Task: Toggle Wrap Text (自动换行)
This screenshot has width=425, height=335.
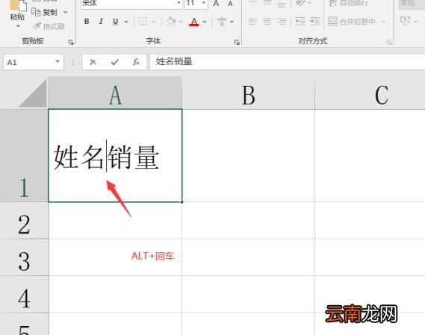Action: (x=348, y=3)
